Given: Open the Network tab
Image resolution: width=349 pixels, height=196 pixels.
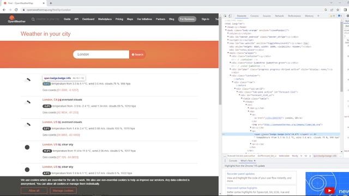Looking at the screenshot, I should [x=279, y=16].
